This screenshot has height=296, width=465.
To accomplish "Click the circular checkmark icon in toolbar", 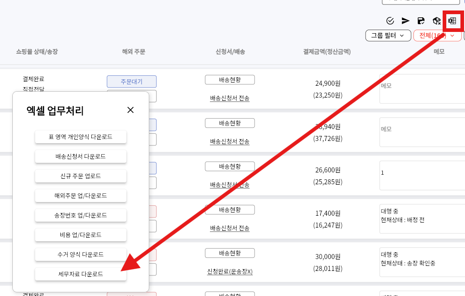I will point(390,21).
